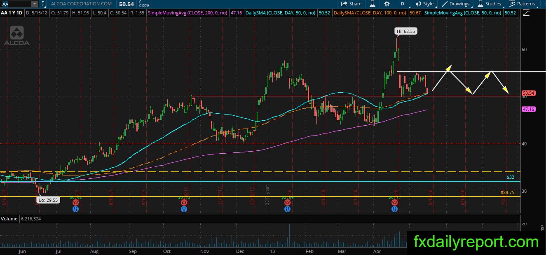
Task: Click the 6,216,324 volume value
Action: [x=31, y=219]
